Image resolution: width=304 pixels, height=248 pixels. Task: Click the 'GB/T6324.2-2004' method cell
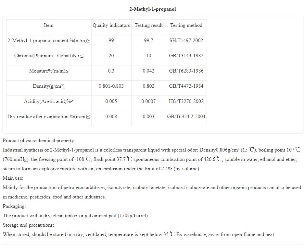pyautogui.click(x=186, y=117)
